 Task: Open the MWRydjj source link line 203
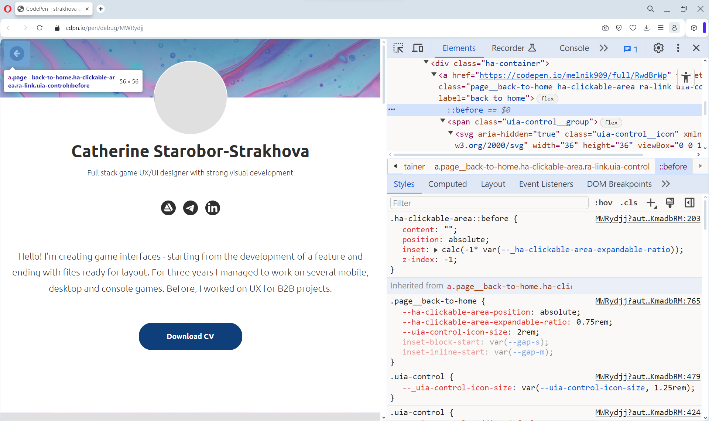click(x=647, y=219)
